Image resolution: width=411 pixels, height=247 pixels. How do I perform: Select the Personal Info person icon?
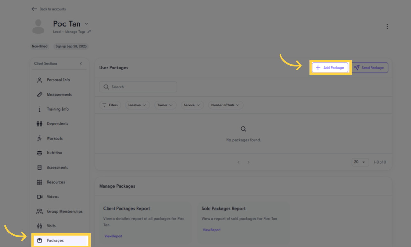point(39,80)
